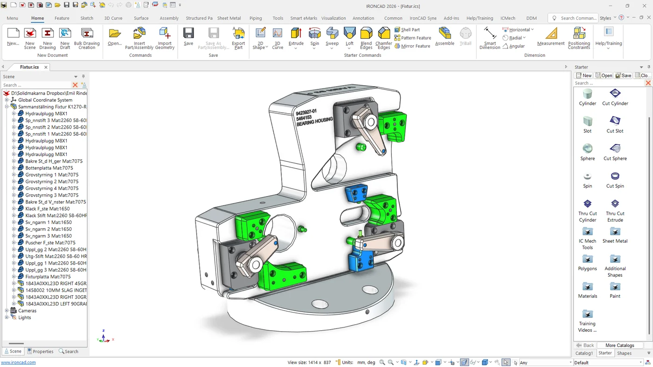
Task: Start the Pattern Feature command
Action: tap(413, 38)
